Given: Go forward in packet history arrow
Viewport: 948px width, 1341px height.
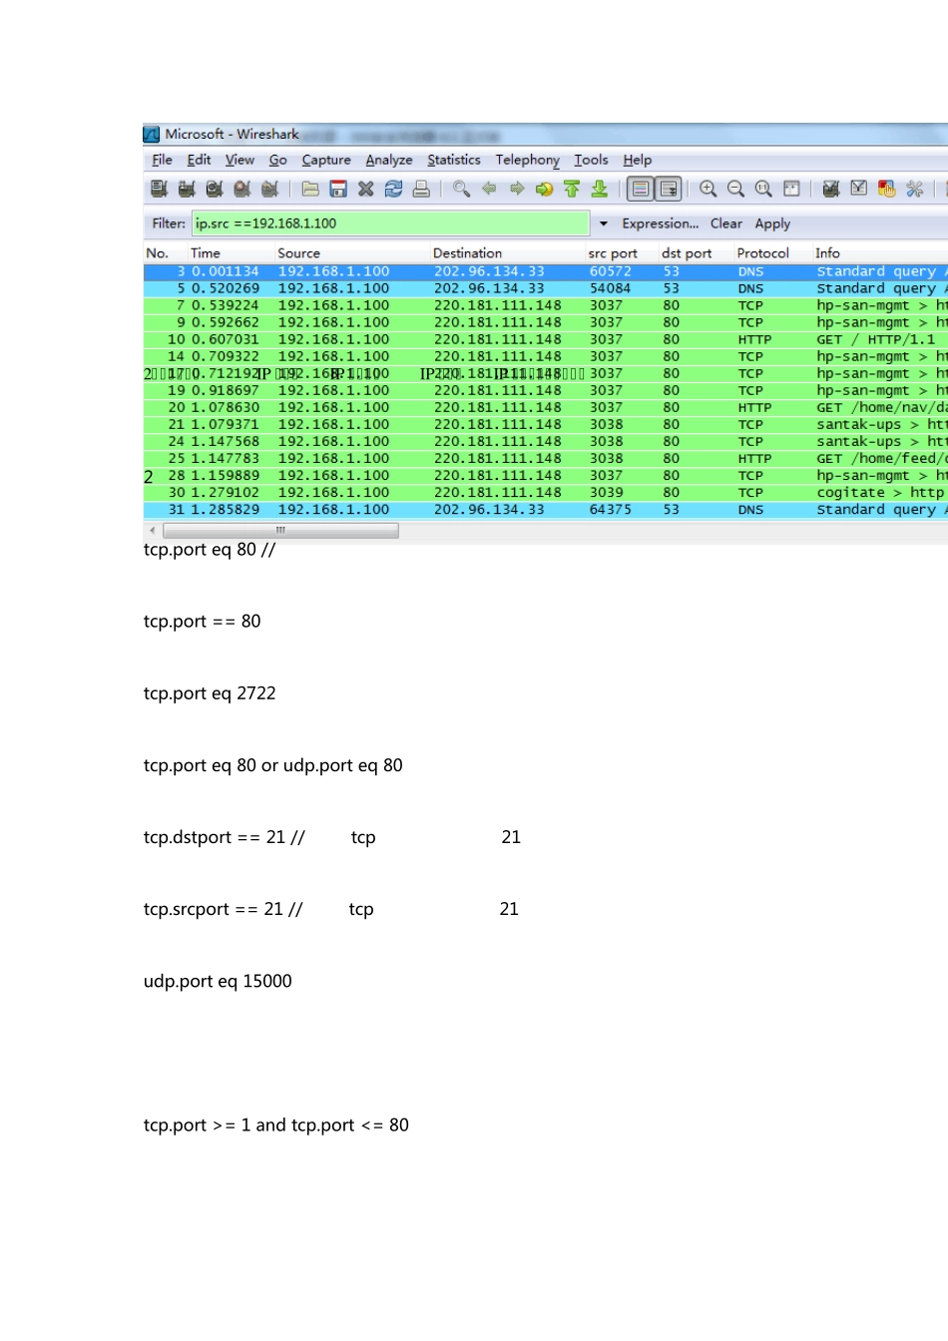Looking at the screenshot, I should click(517, 189).
